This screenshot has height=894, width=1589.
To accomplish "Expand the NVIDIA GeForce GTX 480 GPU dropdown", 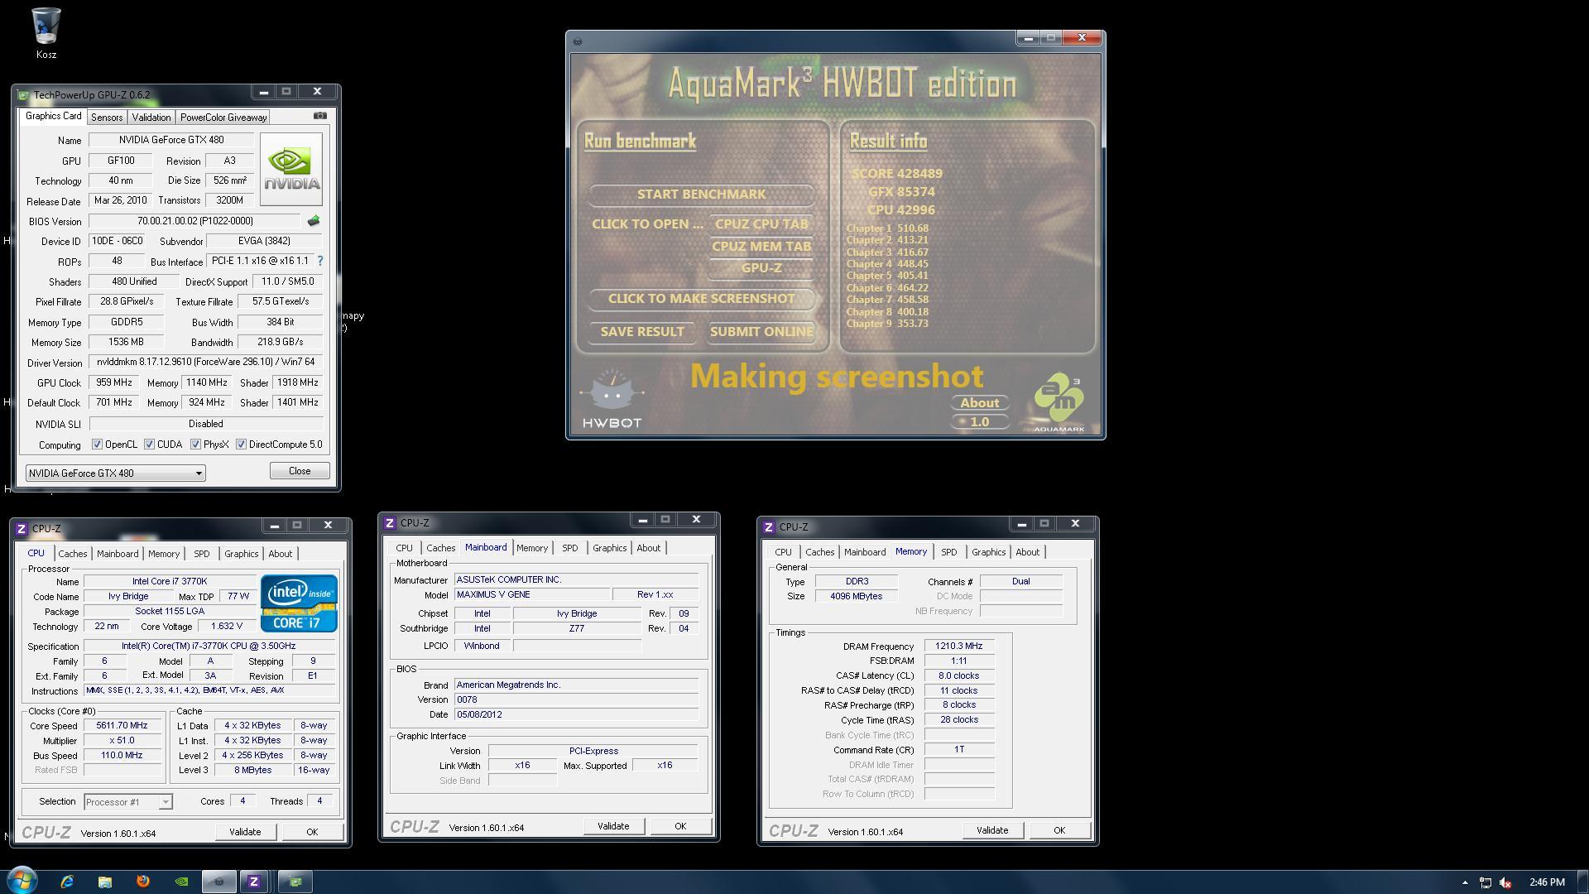I will 115,473.
